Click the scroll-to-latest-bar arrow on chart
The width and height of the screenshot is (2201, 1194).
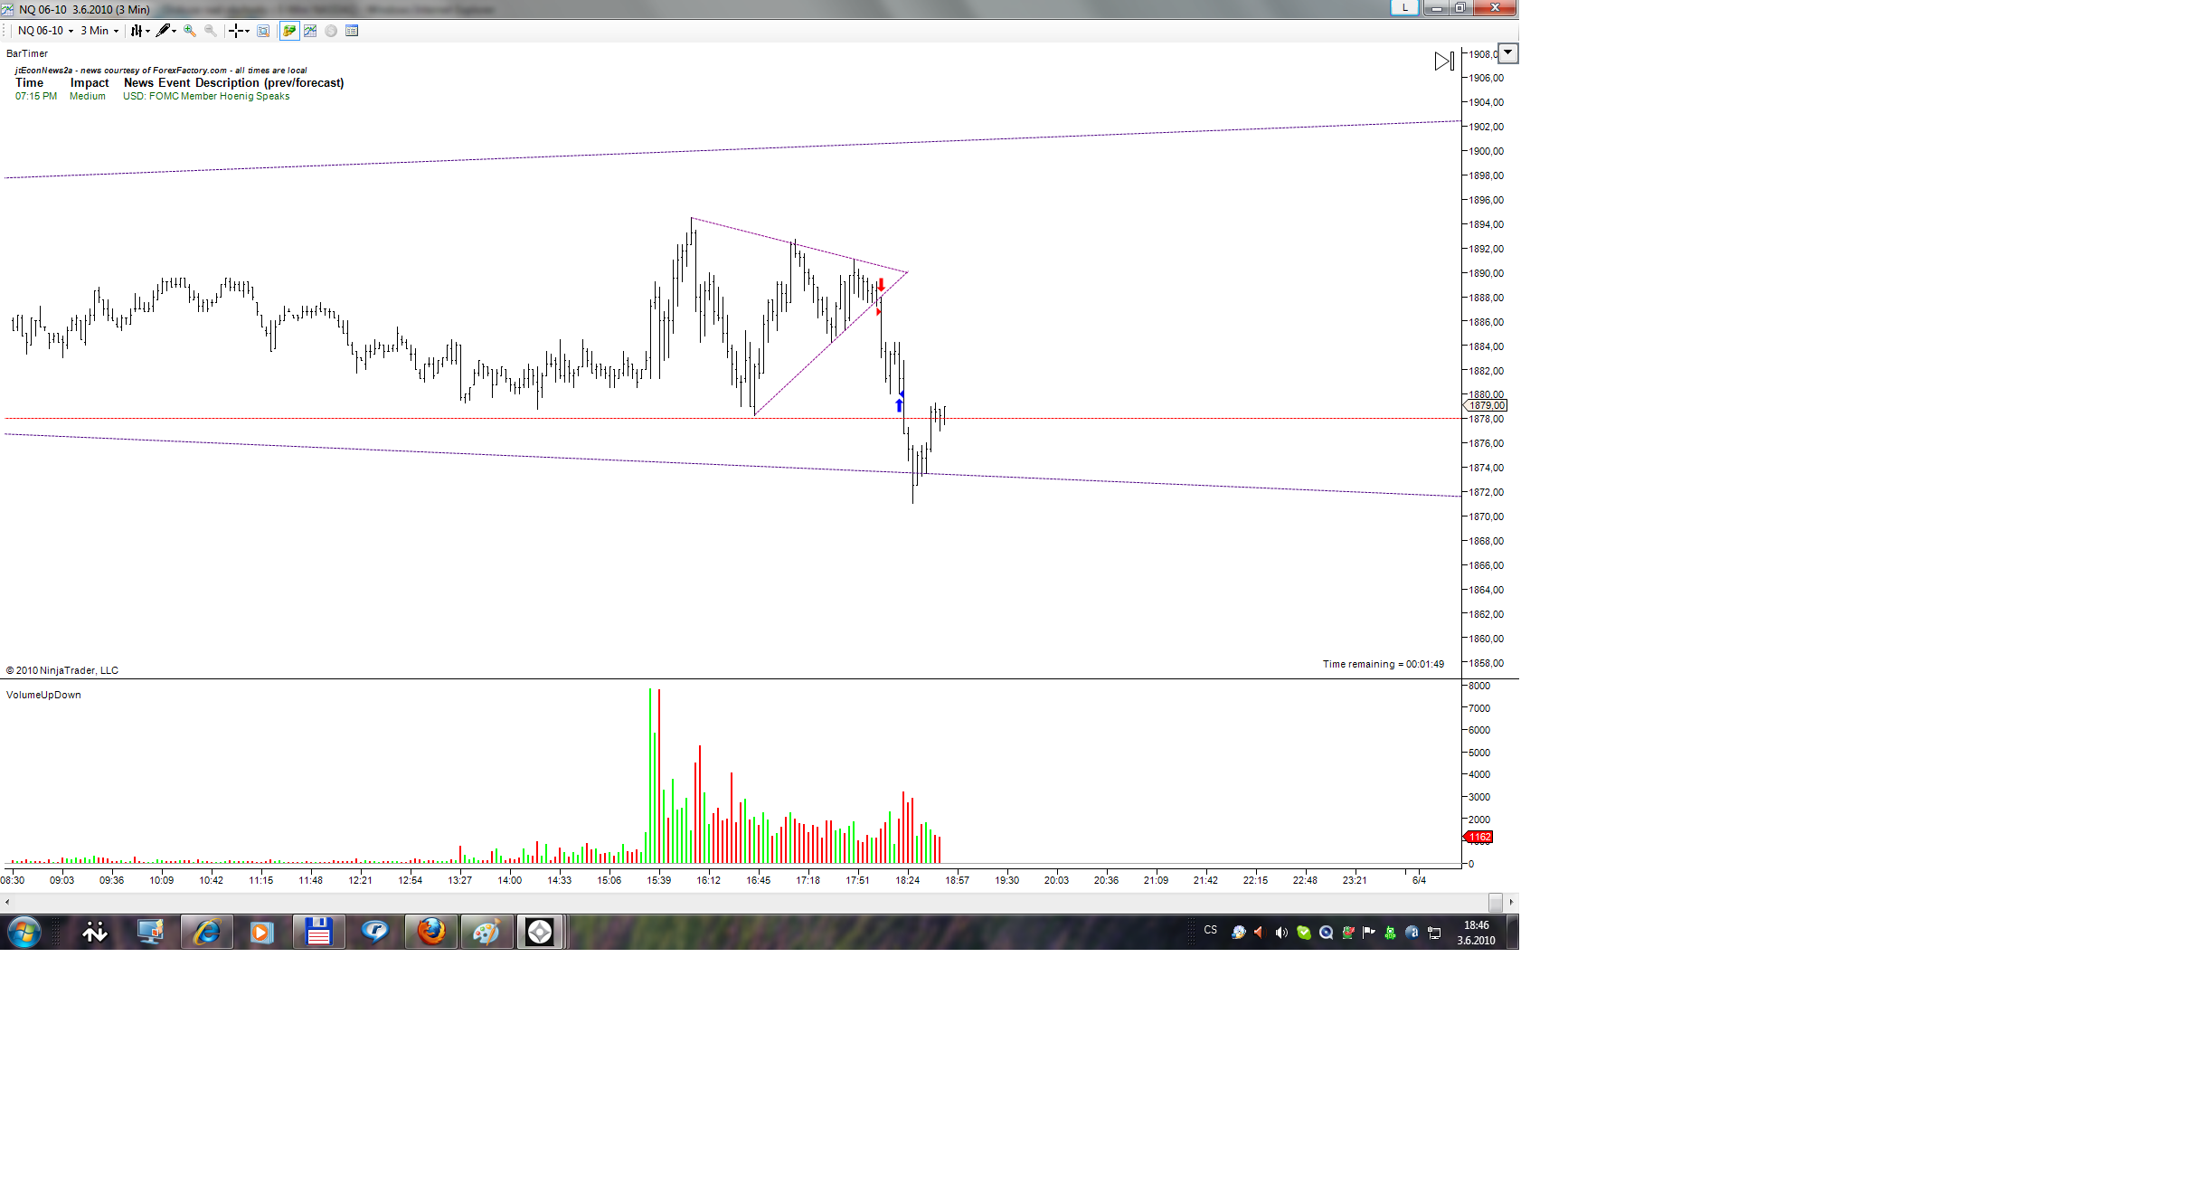pos(1443,62)
